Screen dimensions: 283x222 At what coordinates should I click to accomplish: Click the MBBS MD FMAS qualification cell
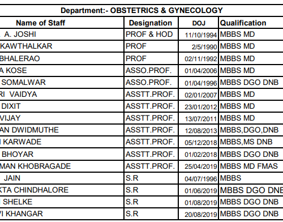251,166
